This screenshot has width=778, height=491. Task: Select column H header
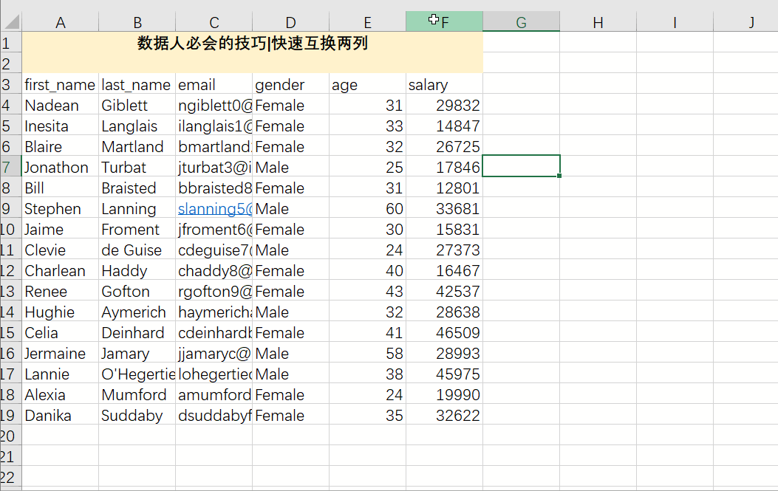pos(598,22)
